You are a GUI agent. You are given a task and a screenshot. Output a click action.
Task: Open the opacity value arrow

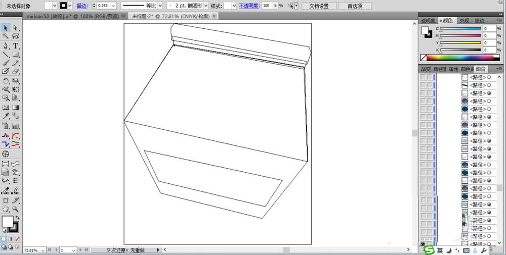pos(275,6)
